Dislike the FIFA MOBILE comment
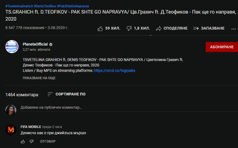This screenshot has height=148, width=238. click(31, 142)
